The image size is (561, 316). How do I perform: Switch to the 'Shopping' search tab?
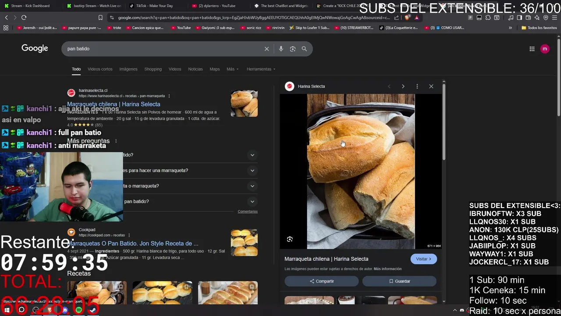153,69
